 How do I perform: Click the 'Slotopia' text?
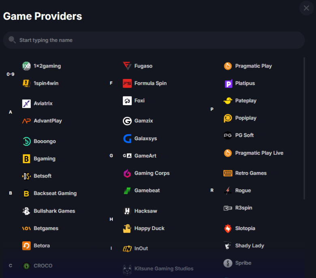[245, 229]
